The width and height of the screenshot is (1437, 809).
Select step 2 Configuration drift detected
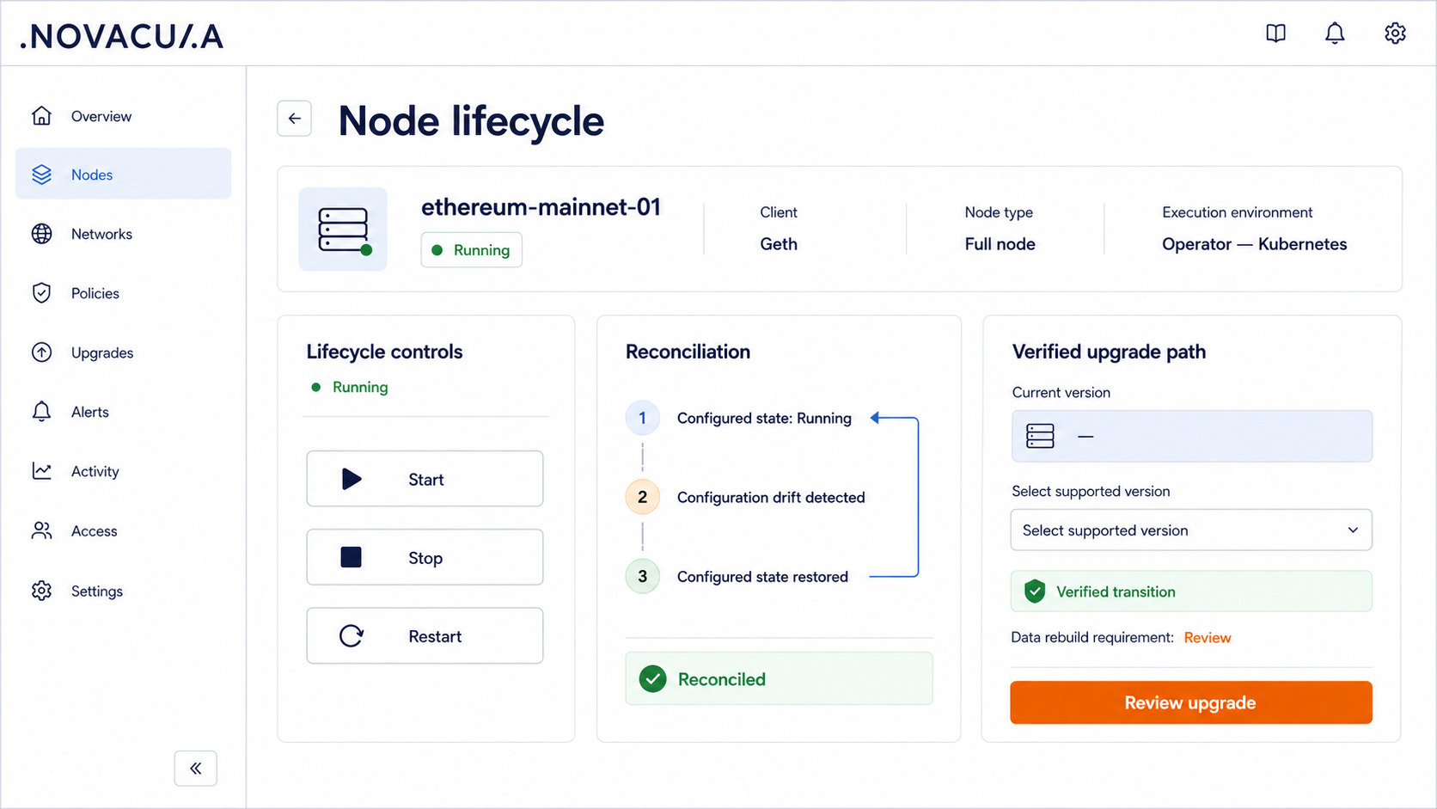(x=745, y=498)
